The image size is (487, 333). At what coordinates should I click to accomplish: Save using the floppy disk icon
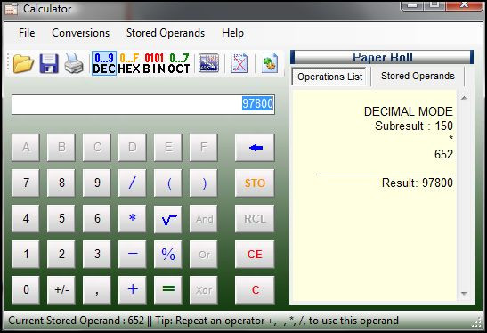pos(49,63)
